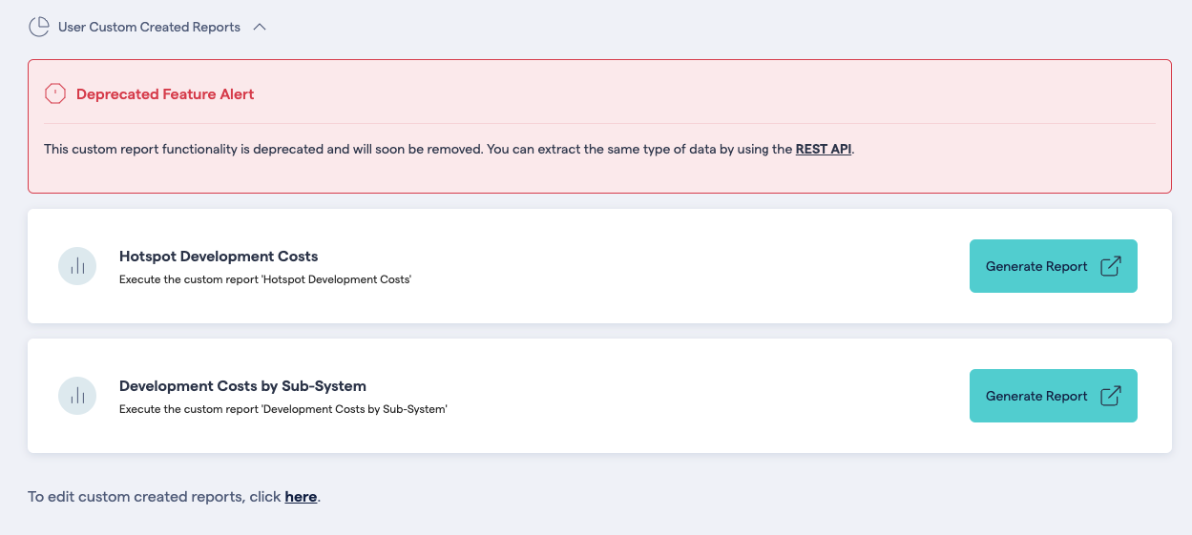This screenshot has height=535, width=1192.
Task: Click the User Custom Created Reports heading
Action: click(x=149, y=27)
